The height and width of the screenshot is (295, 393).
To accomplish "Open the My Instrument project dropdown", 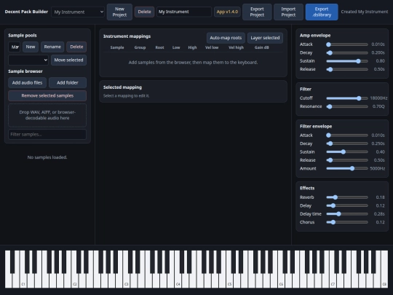I will click(78, 12).
